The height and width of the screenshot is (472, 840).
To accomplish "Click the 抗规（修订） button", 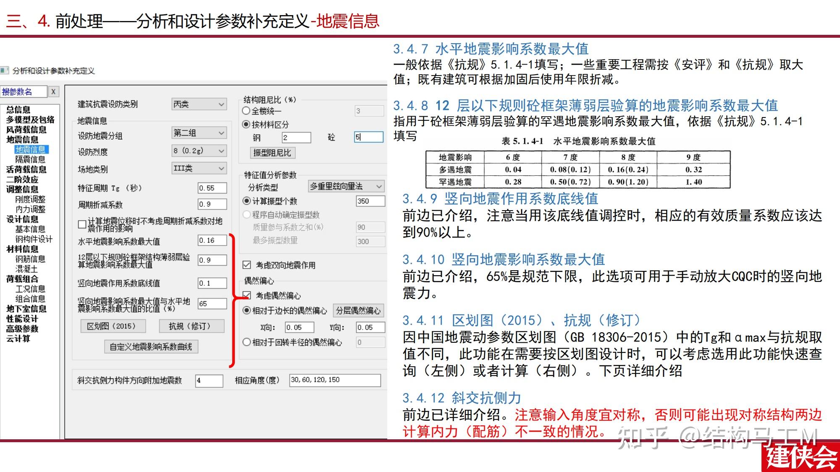I will coord(191,326).
